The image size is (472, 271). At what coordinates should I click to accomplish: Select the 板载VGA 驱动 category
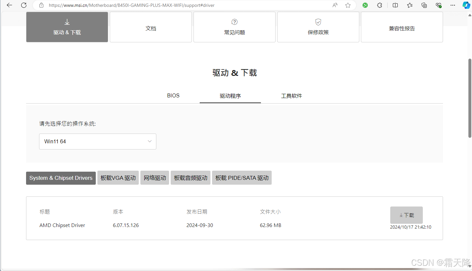(x=118, y=178)
